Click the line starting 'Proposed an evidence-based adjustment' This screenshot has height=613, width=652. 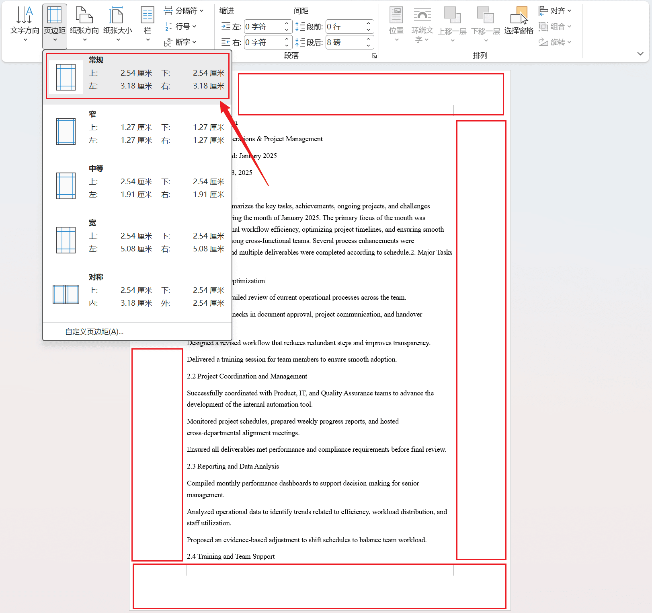pos(307,540)
